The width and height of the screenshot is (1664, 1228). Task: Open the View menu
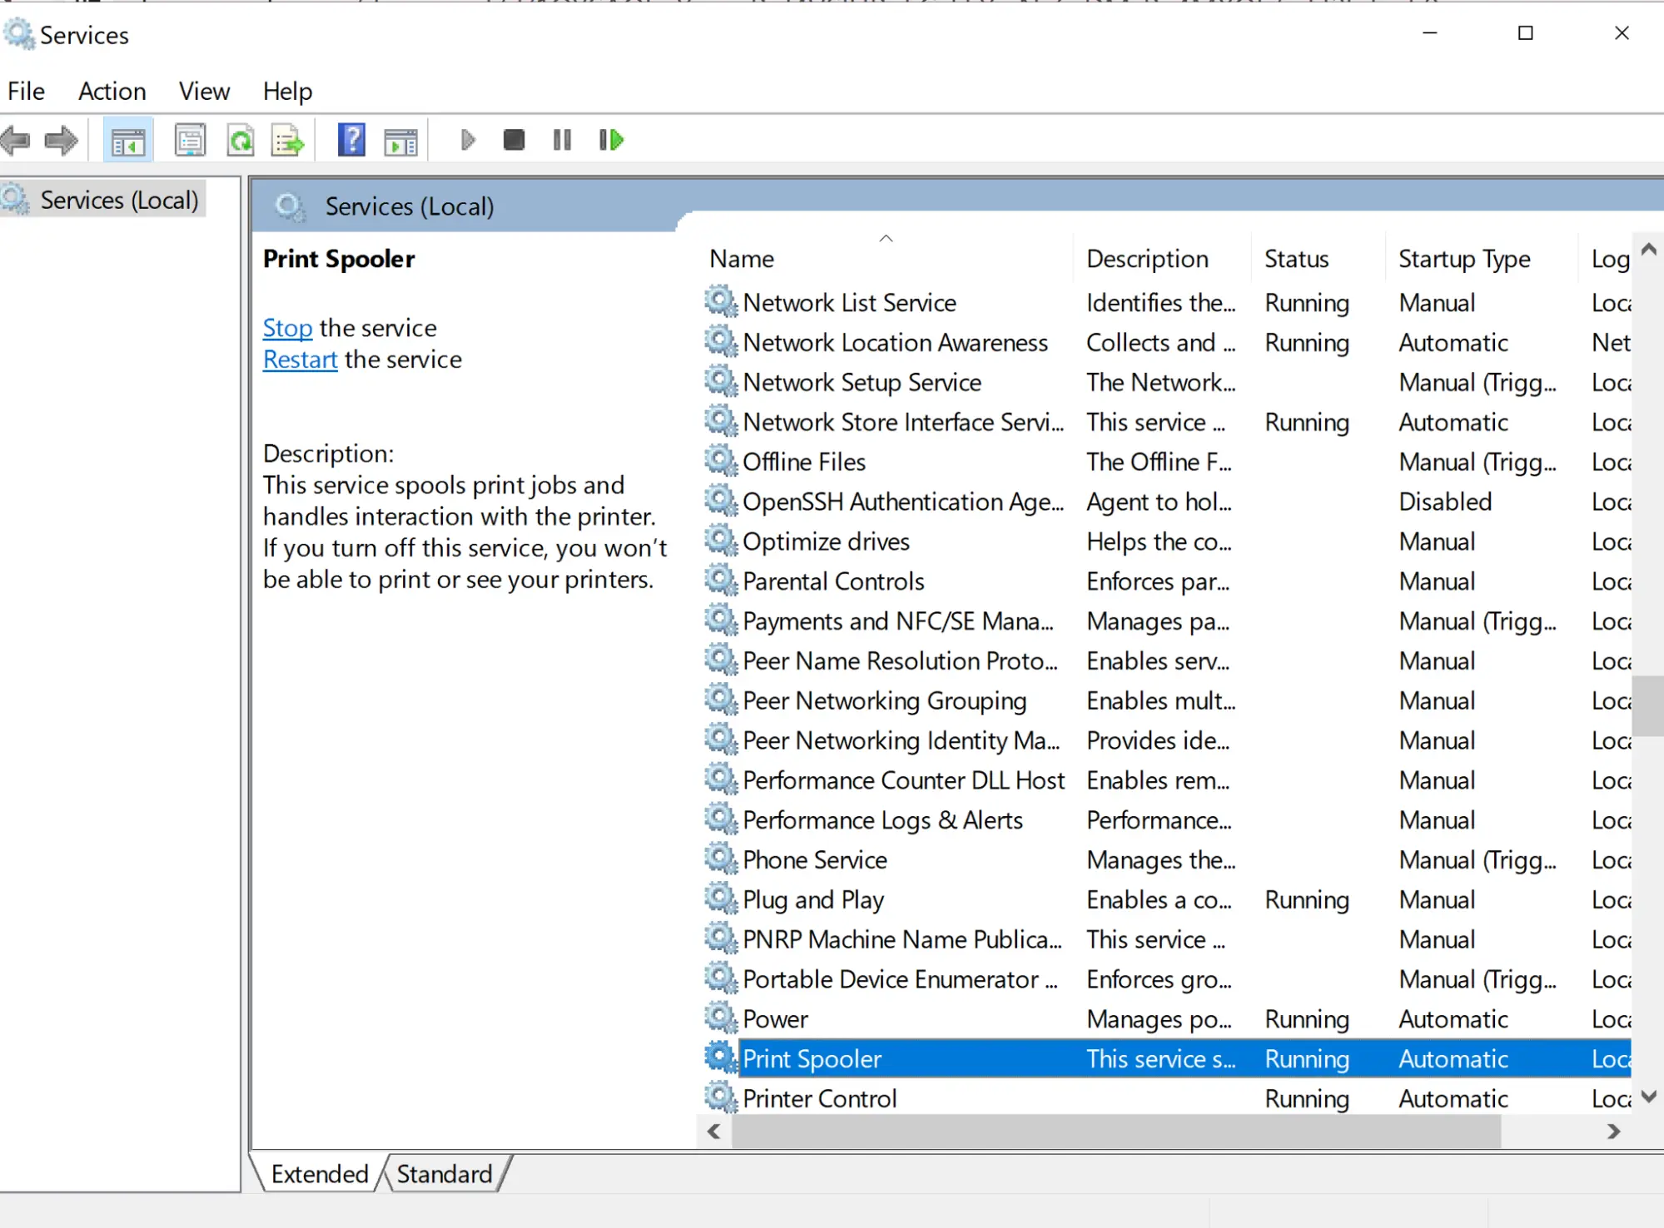pos(204,91)
